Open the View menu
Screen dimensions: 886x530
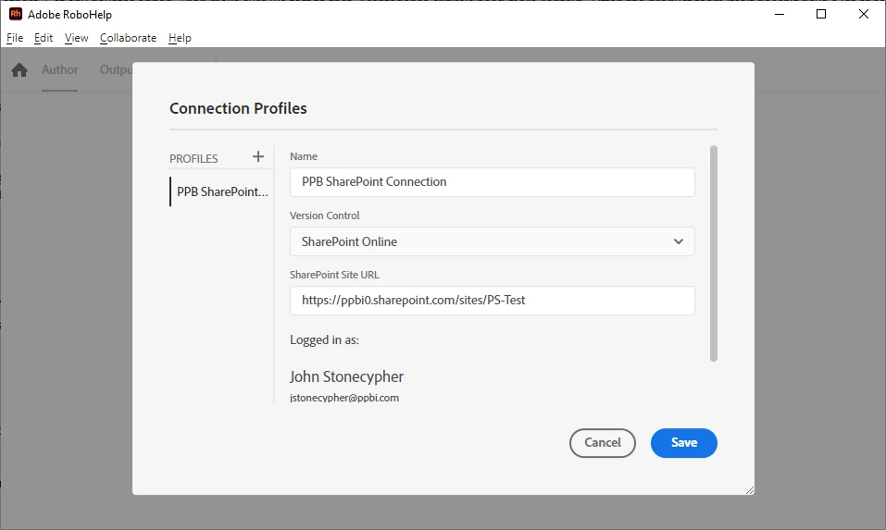76,38
